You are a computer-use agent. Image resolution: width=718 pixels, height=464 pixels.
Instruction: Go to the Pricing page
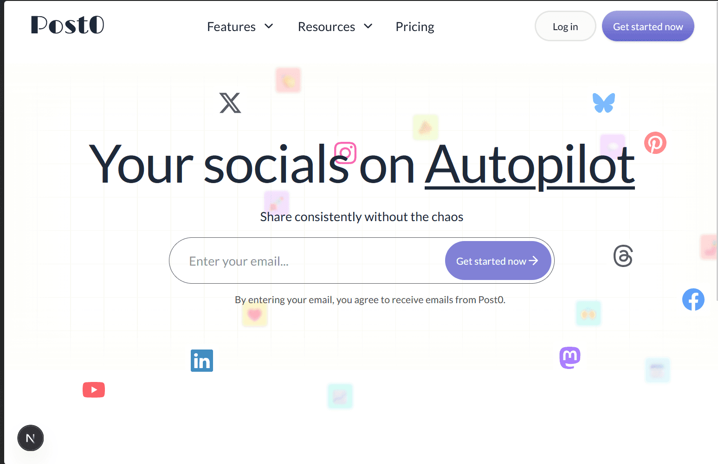pyautogui.click(x=415, y=27)
